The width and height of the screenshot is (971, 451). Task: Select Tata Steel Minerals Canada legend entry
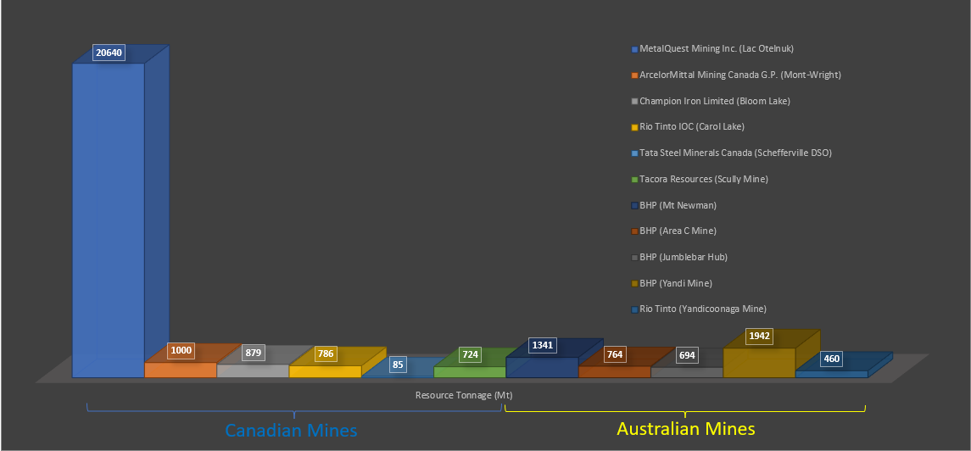coord(731,153)
